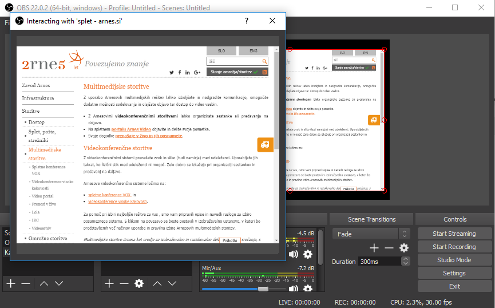
Task: Click Start Recording button
Action: click(x=454, y=247)
